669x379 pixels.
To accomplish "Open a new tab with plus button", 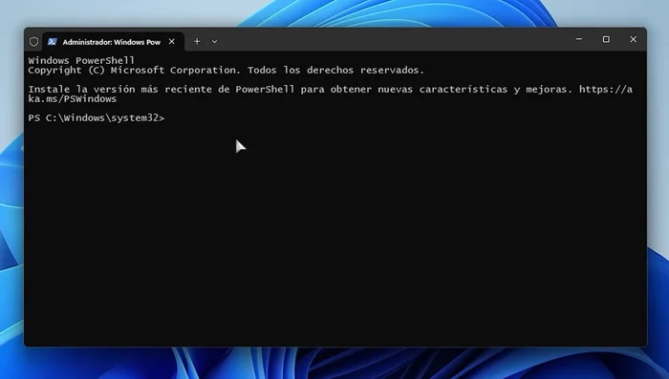I will [x=197, y=41].
